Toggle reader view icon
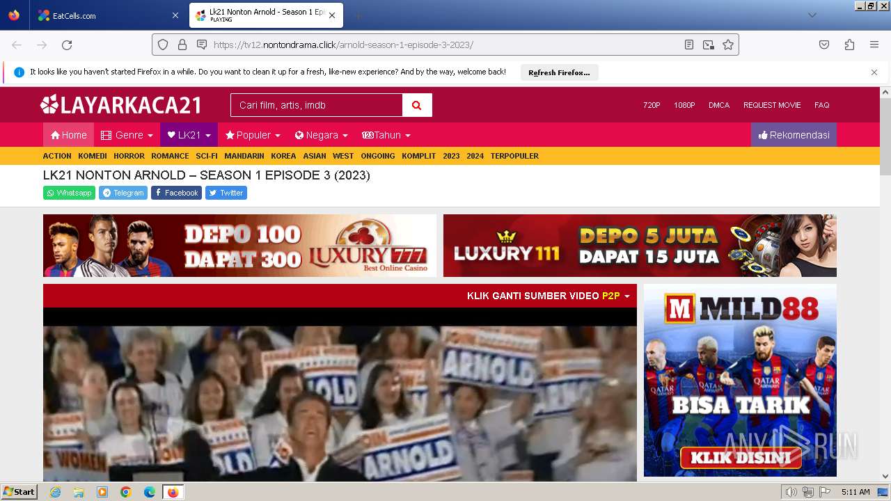This screenshot has height=501, width=891. (x=689, y=45)
